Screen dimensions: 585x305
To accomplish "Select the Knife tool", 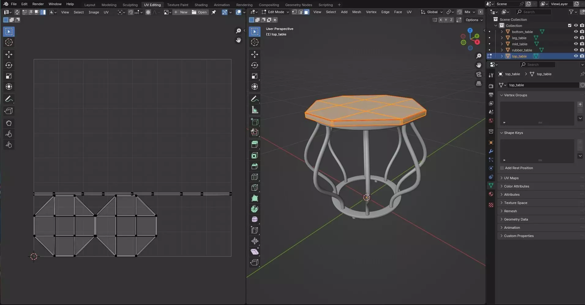I will click(255, 188).
